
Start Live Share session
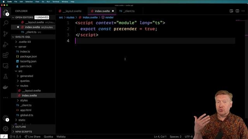click(33, 137)
